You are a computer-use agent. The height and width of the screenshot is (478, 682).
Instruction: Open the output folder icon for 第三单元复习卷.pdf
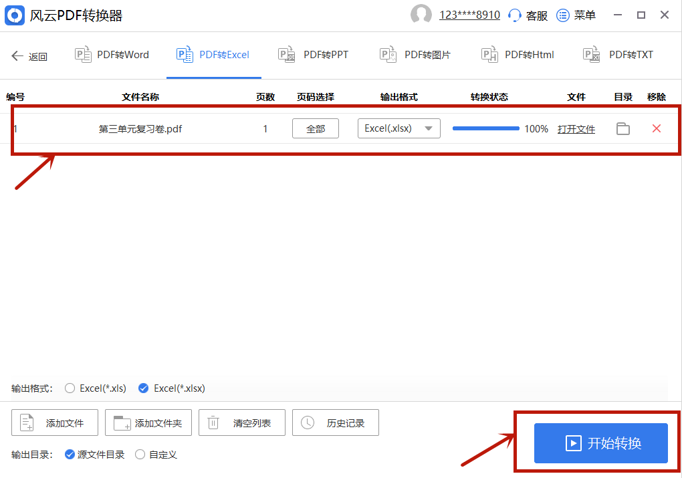622,128
